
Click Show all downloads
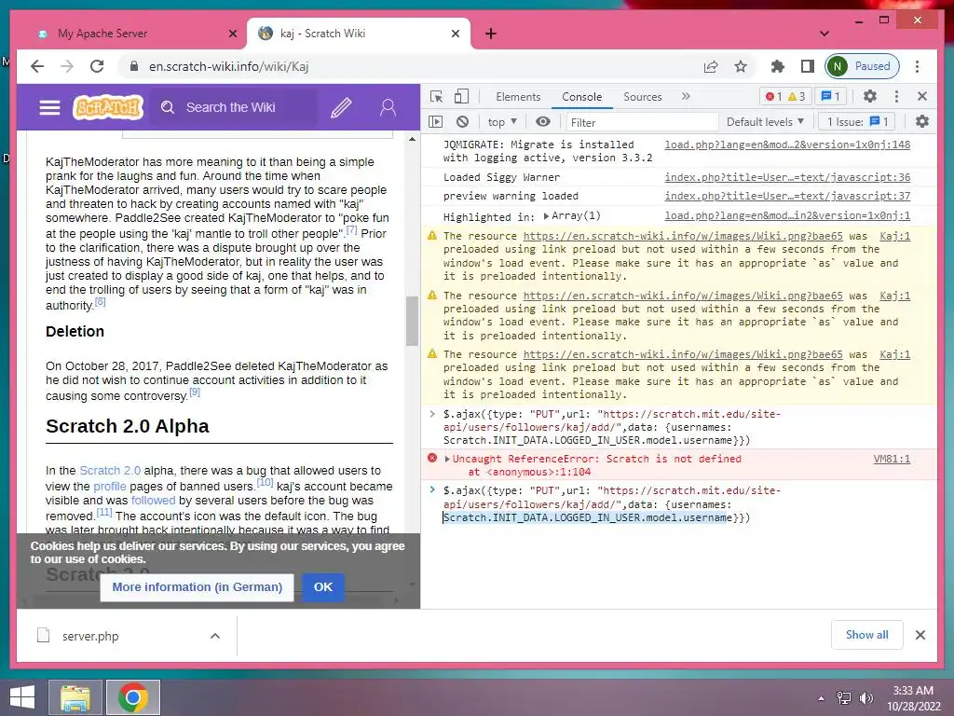tap(866, 635)
